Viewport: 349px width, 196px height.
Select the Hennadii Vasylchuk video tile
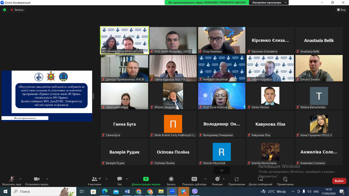[x=222, y=68]
